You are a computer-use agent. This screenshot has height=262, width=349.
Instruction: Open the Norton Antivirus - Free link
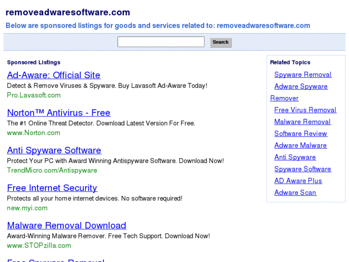point(59,113)
